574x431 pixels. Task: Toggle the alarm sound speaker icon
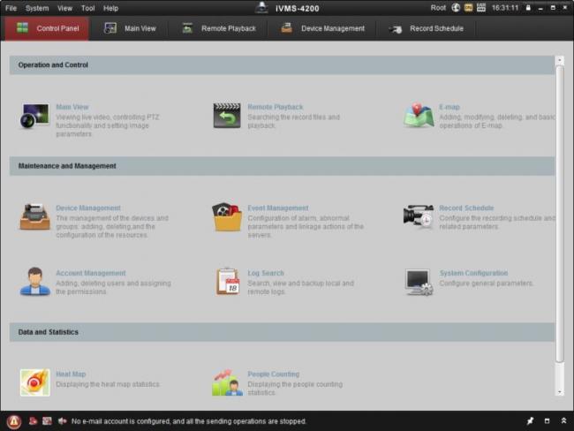click(x=62, y=421)
